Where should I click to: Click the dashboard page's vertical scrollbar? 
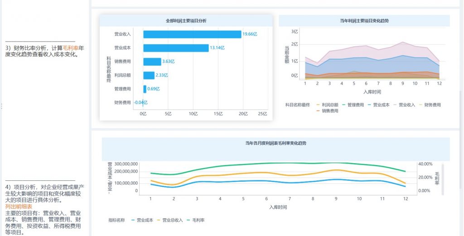(x=460, y=139)
